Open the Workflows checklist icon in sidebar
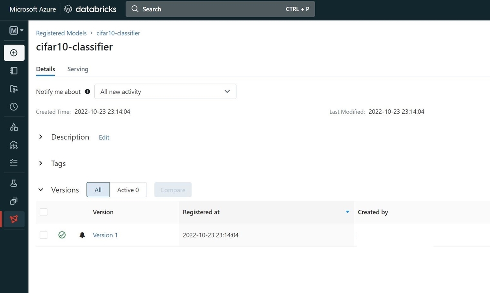The image size is (490, 293). pyautogui.click(x=14, y=163)
